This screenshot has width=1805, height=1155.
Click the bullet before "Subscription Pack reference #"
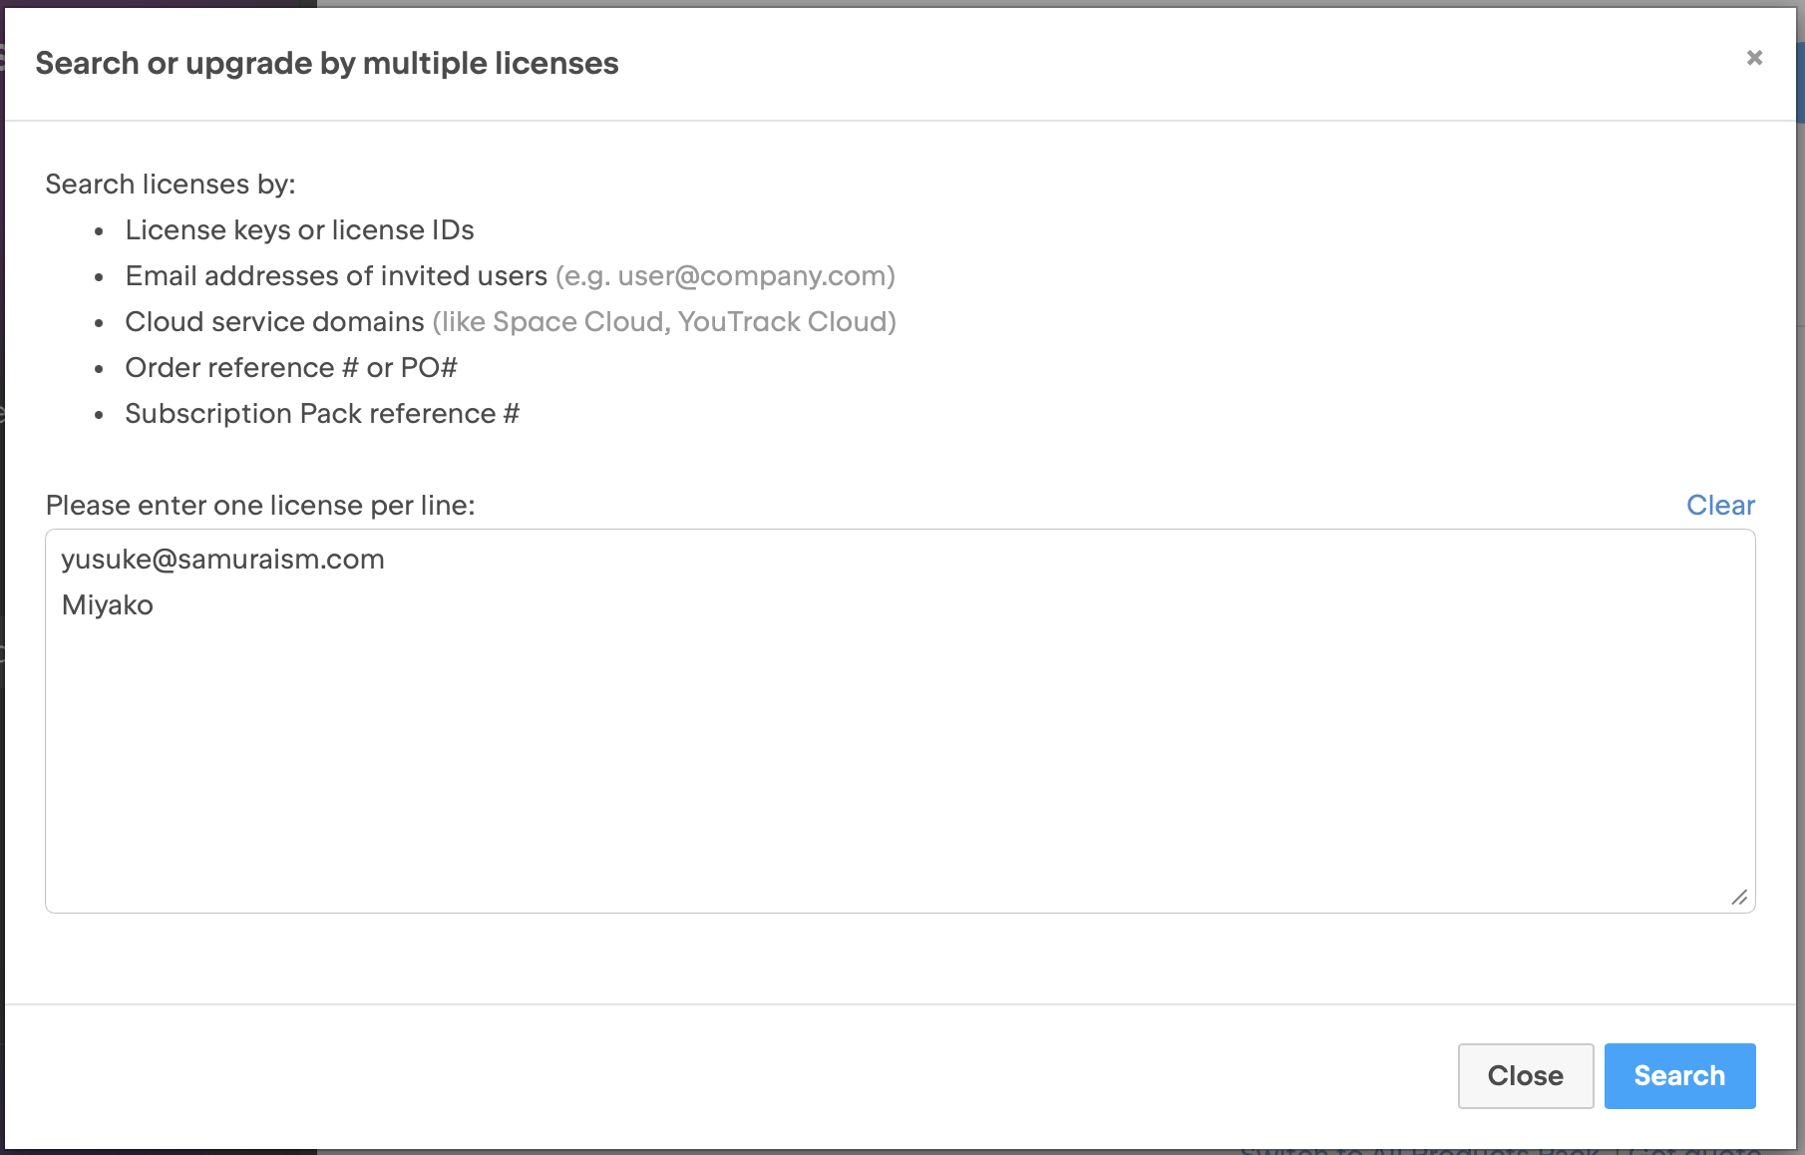pyautogui.click(x=99, y=415)
